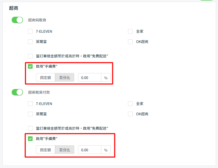Select 固定額 for 超商純取貨 fee

point(46,77)
